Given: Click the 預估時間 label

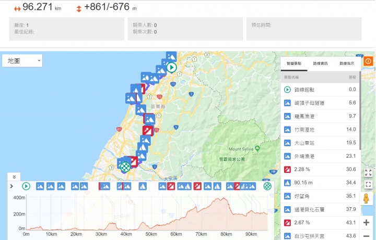Looking at the screenshot, I should pyautogui.click(x=262, y=25).
